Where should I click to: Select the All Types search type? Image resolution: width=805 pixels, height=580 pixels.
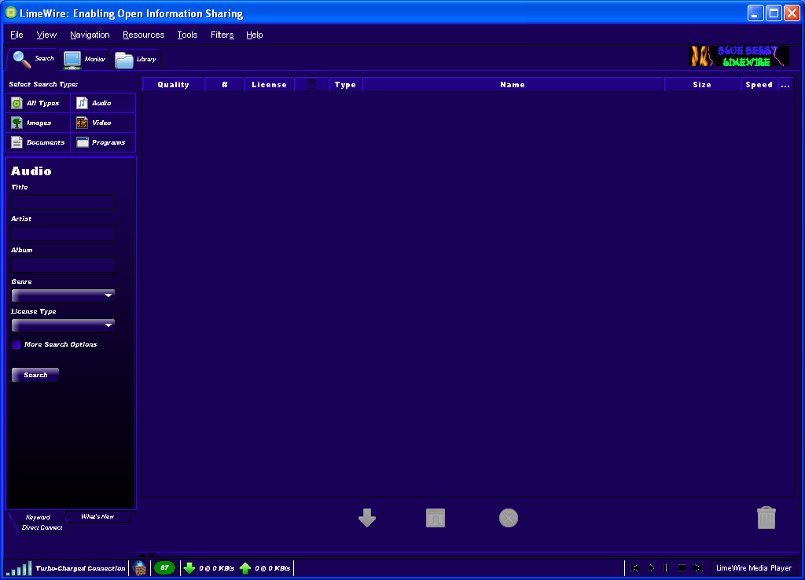tap(38, 103)
